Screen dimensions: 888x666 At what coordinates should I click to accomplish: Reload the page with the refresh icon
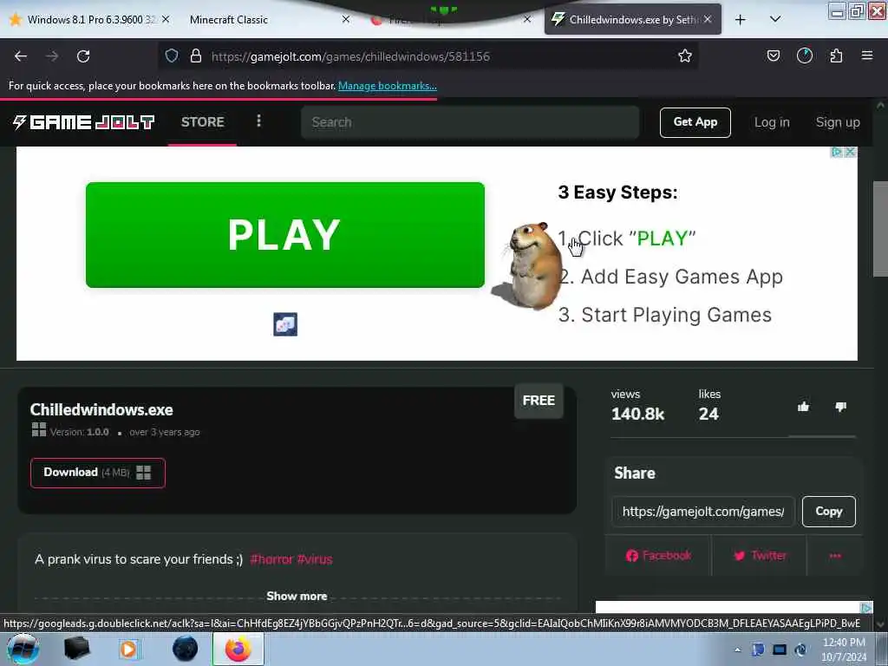pyautogui.click(x=83, y=56)
